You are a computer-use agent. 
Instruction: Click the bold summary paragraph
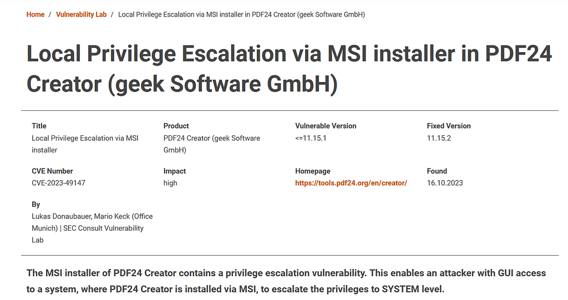point(286,281)
